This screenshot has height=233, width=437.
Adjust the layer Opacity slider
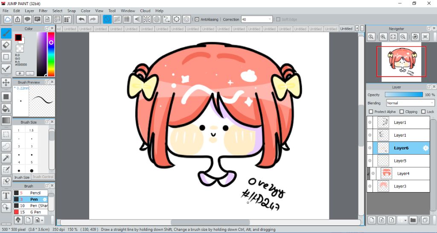tap(404, 95)
